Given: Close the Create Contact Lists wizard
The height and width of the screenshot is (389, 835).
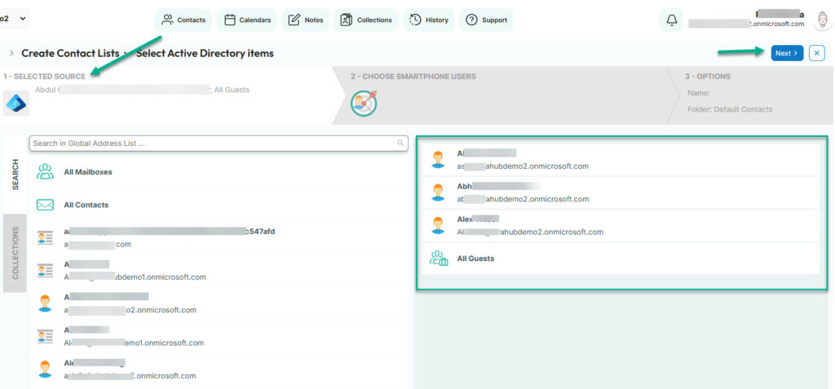Looking at the screenshot, I should pos(817,53).
